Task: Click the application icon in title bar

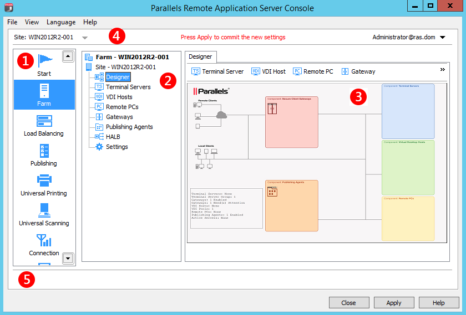Action: point(9,8)
